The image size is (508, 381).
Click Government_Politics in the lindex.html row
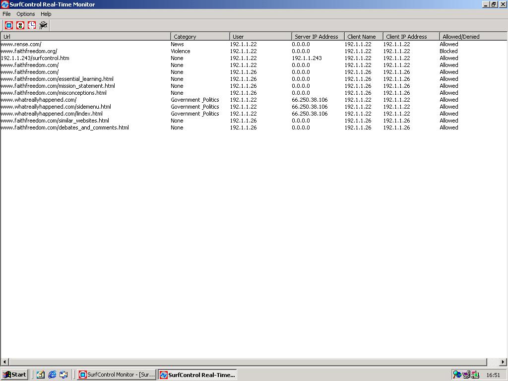coord(194,114)
